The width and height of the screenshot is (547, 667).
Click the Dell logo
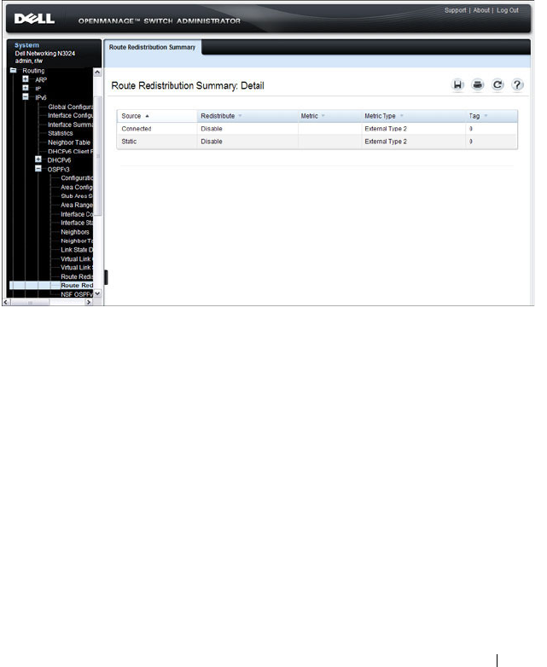[x=34, y=19]
